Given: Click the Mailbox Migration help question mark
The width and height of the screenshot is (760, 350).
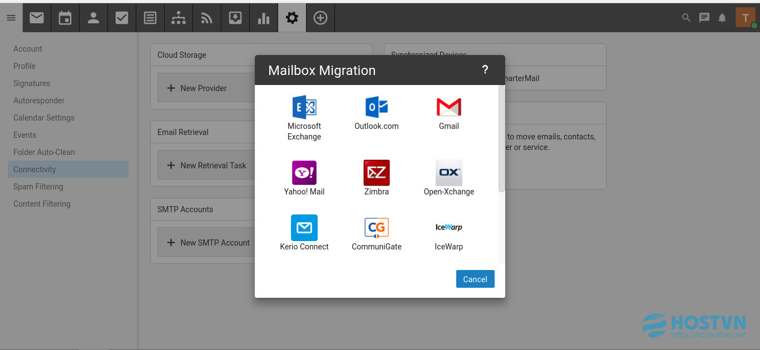Looking at the screenshot, I should (485, 70).
